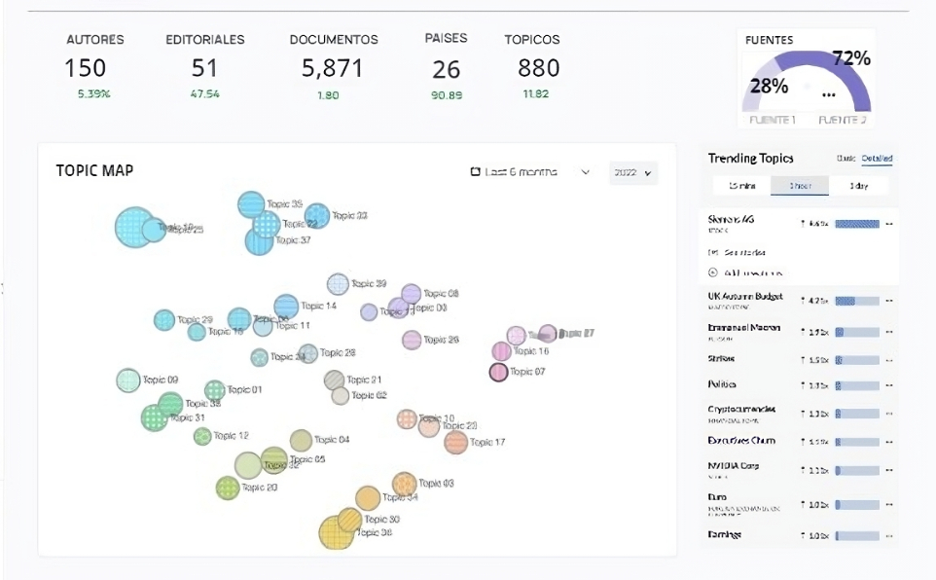Click the Topic 12 green bubble
936x580 pixels.
click(202, 436)
